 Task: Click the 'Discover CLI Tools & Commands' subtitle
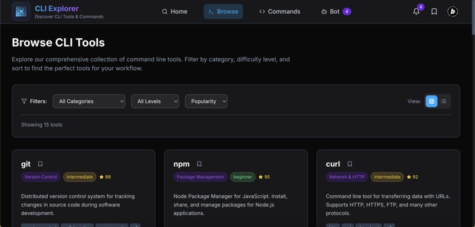pos(69,17)
